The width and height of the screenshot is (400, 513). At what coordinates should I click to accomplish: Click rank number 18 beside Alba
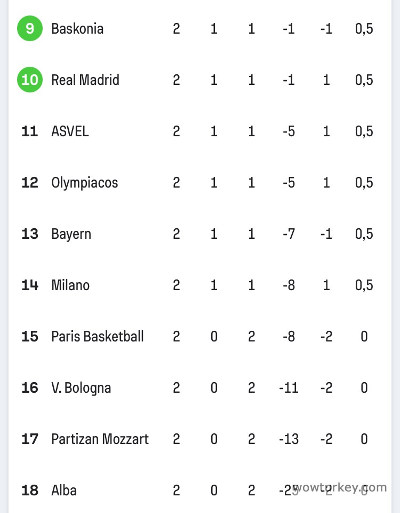coord(30,490)
